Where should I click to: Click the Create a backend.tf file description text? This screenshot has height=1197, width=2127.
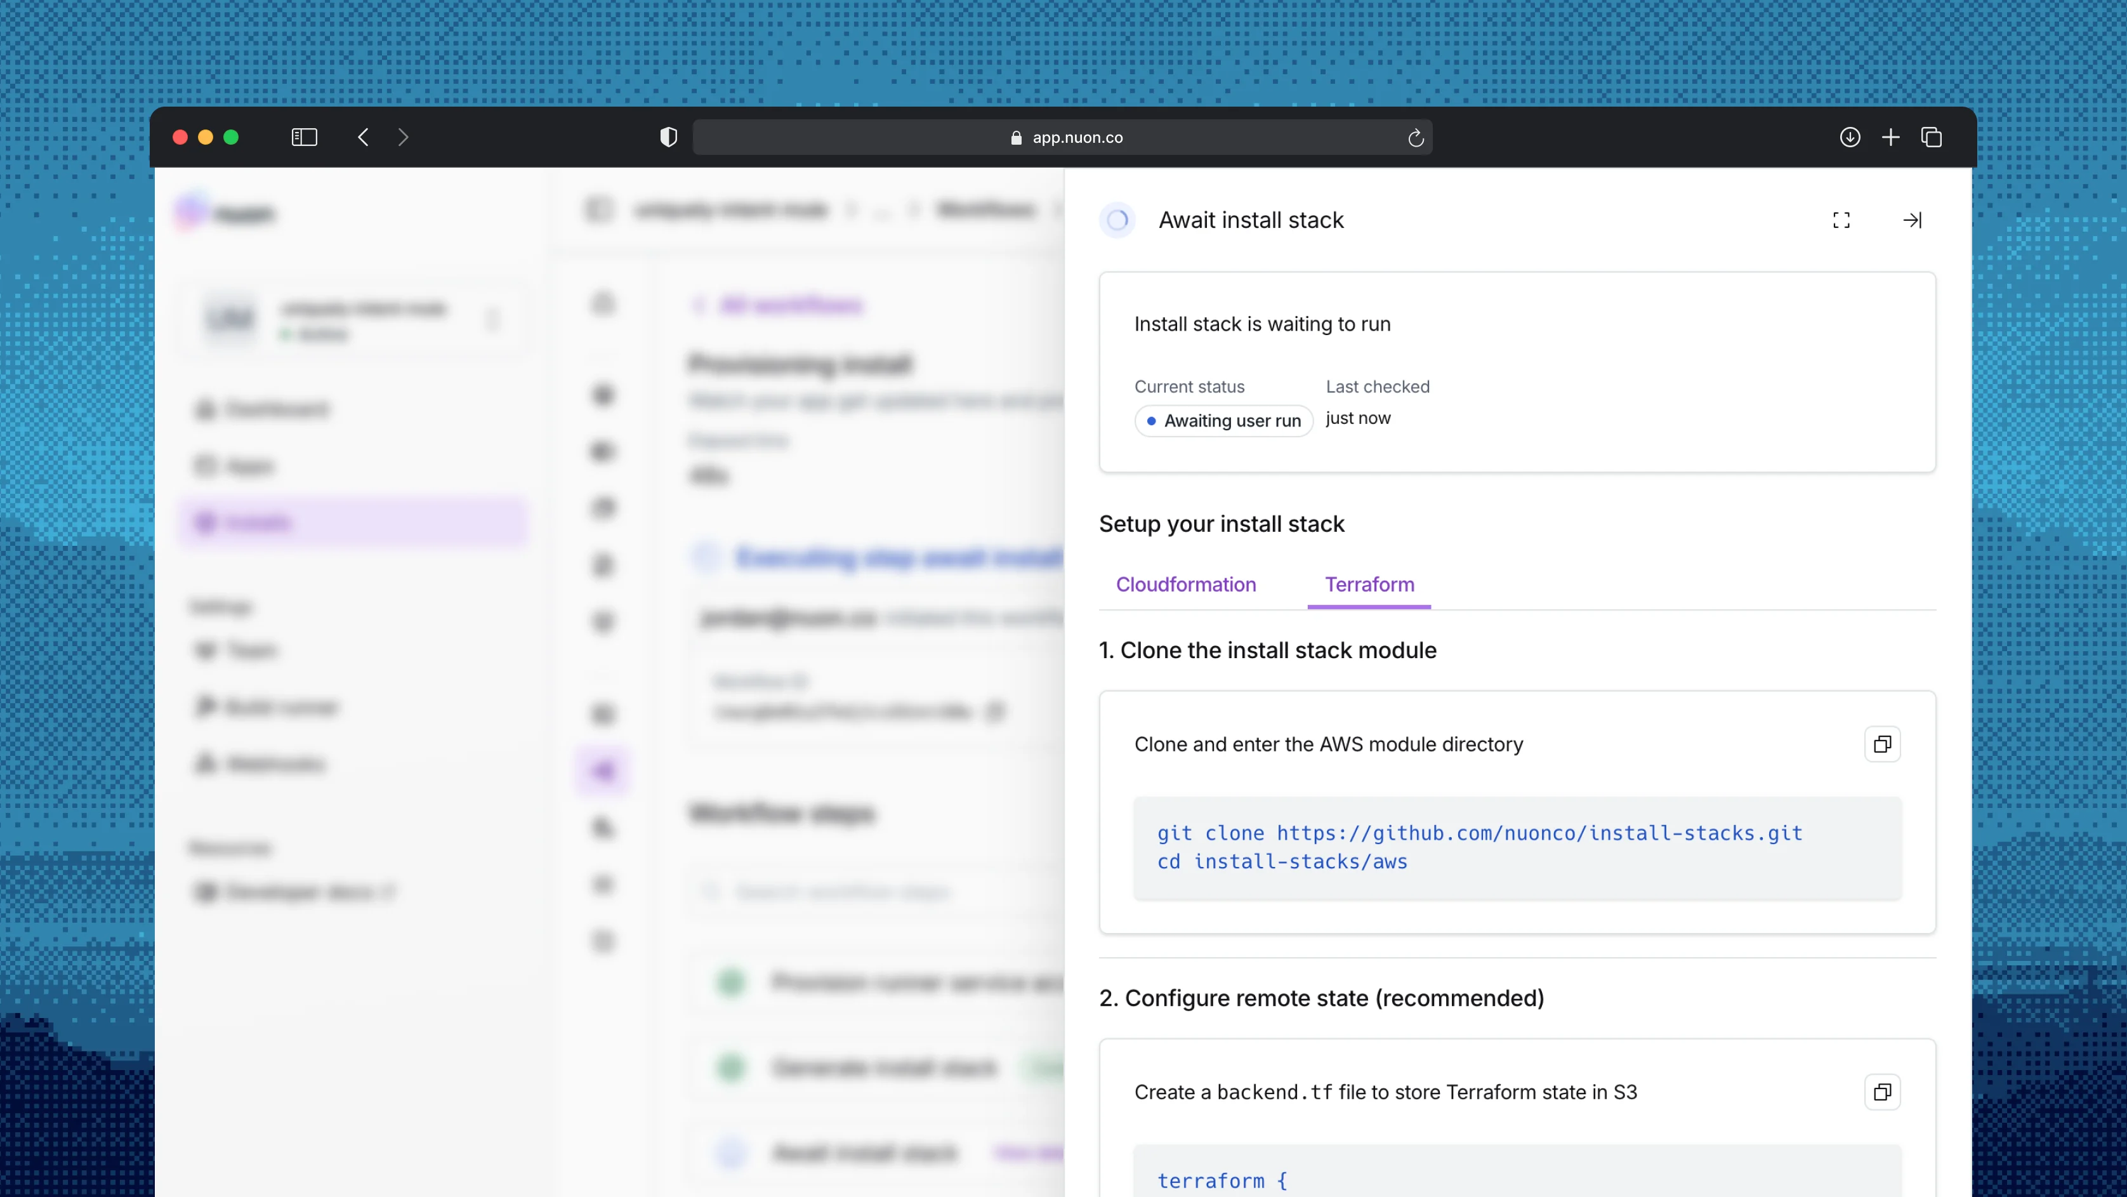[1385, 1092]
